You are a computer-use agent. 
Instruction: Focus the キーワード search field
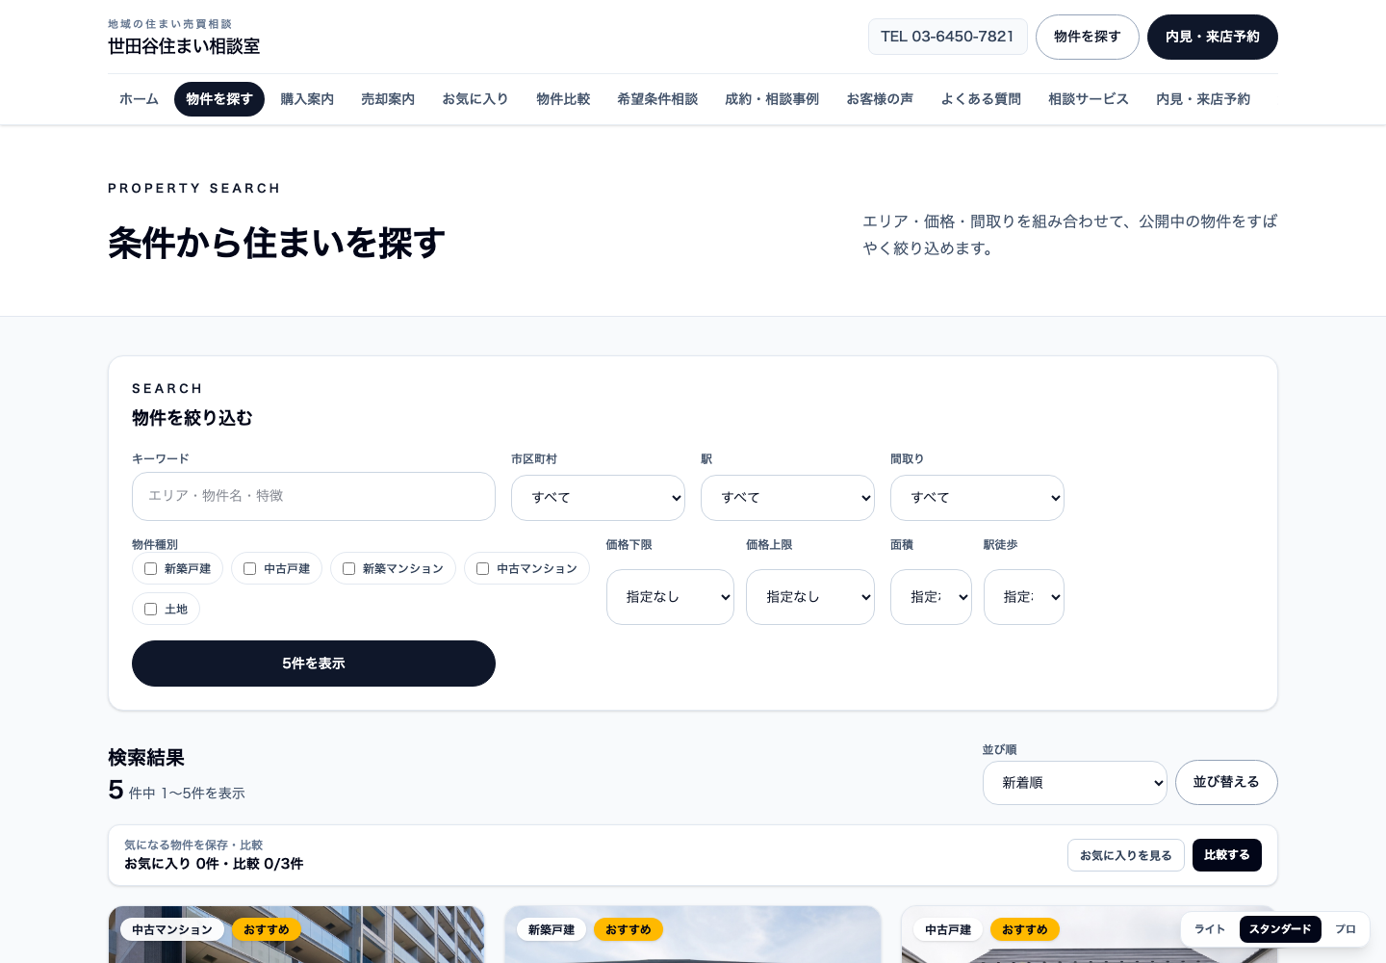coord(314,496)
